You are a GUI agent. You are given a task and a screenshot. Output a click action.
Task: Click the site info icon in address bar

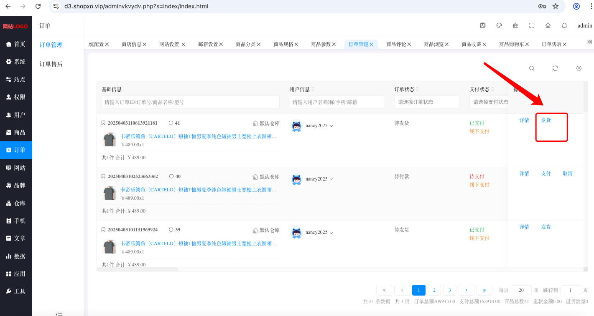[56, 6]
